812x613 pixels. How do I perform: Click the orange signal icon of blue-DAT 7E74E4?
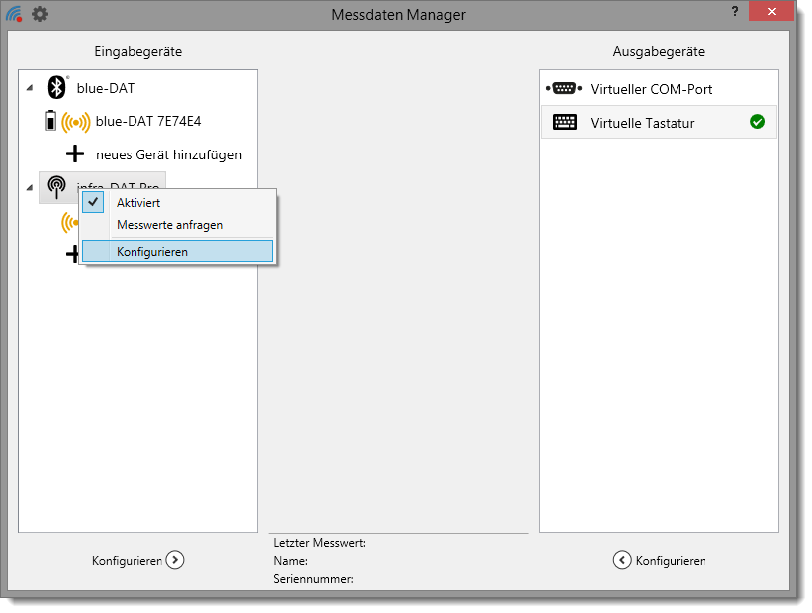point(76,122)
